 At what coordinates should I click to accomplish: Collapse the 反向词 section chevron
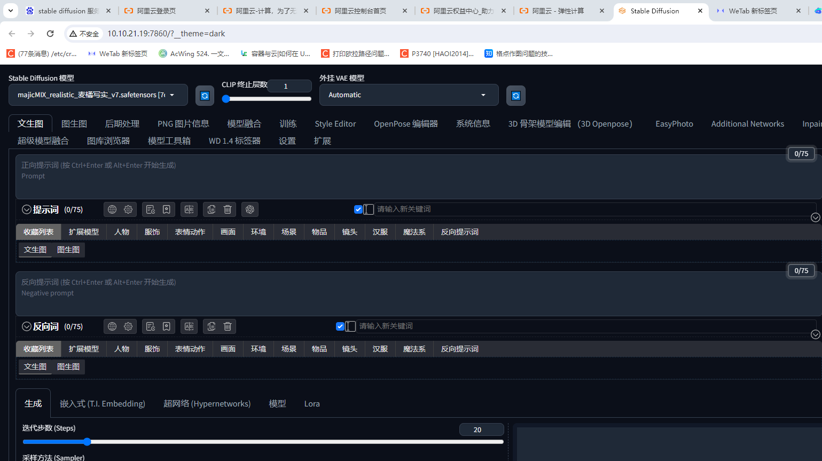pos(27,326)
